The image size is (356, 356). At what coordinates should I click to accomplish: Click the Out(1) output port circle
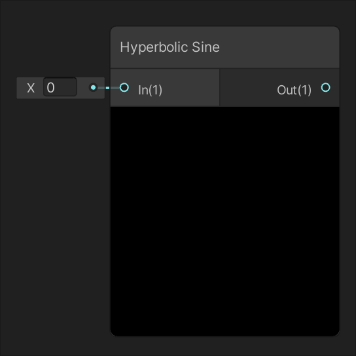(326, 88)
